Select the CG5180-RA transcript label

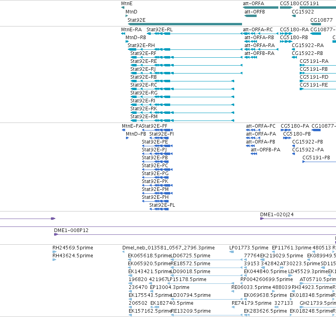(x=294, y=30)
